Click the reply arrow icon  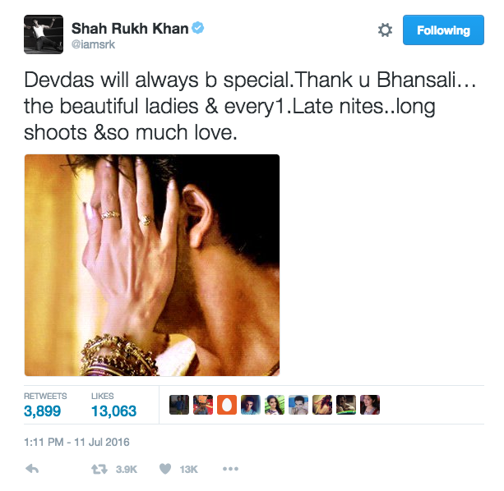pos(32,469)
